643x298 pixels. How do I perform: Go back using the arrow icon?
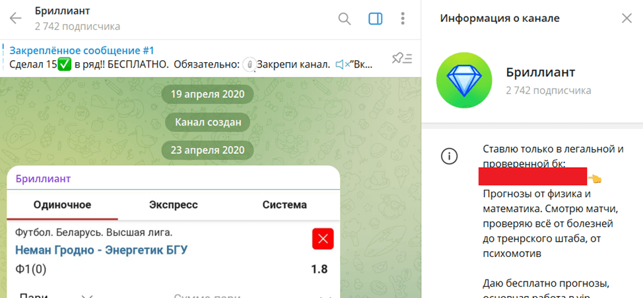[x=16, y=19]
